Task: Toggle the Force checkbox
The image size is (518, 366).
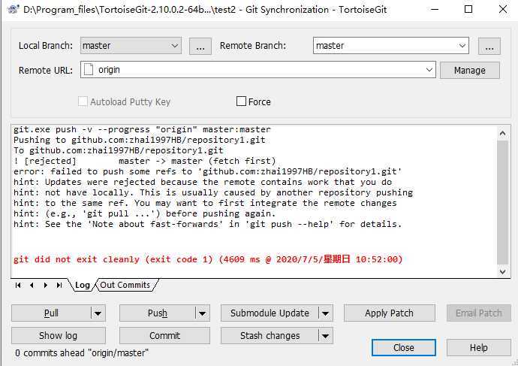Action: pos(241,101)
